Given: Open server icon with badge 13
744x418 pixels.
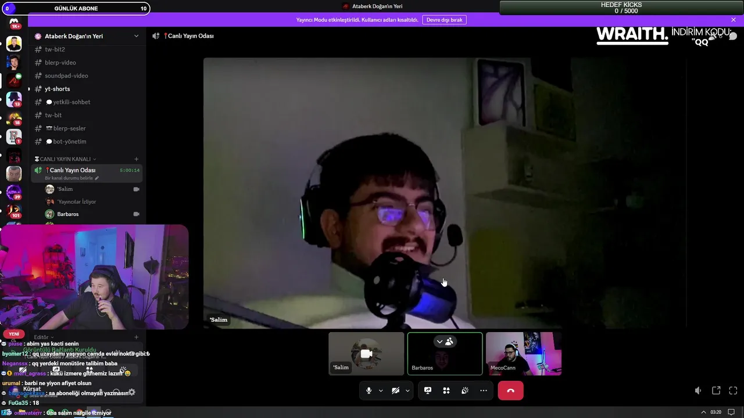Looking at the screenshot, I should [14, 99].
